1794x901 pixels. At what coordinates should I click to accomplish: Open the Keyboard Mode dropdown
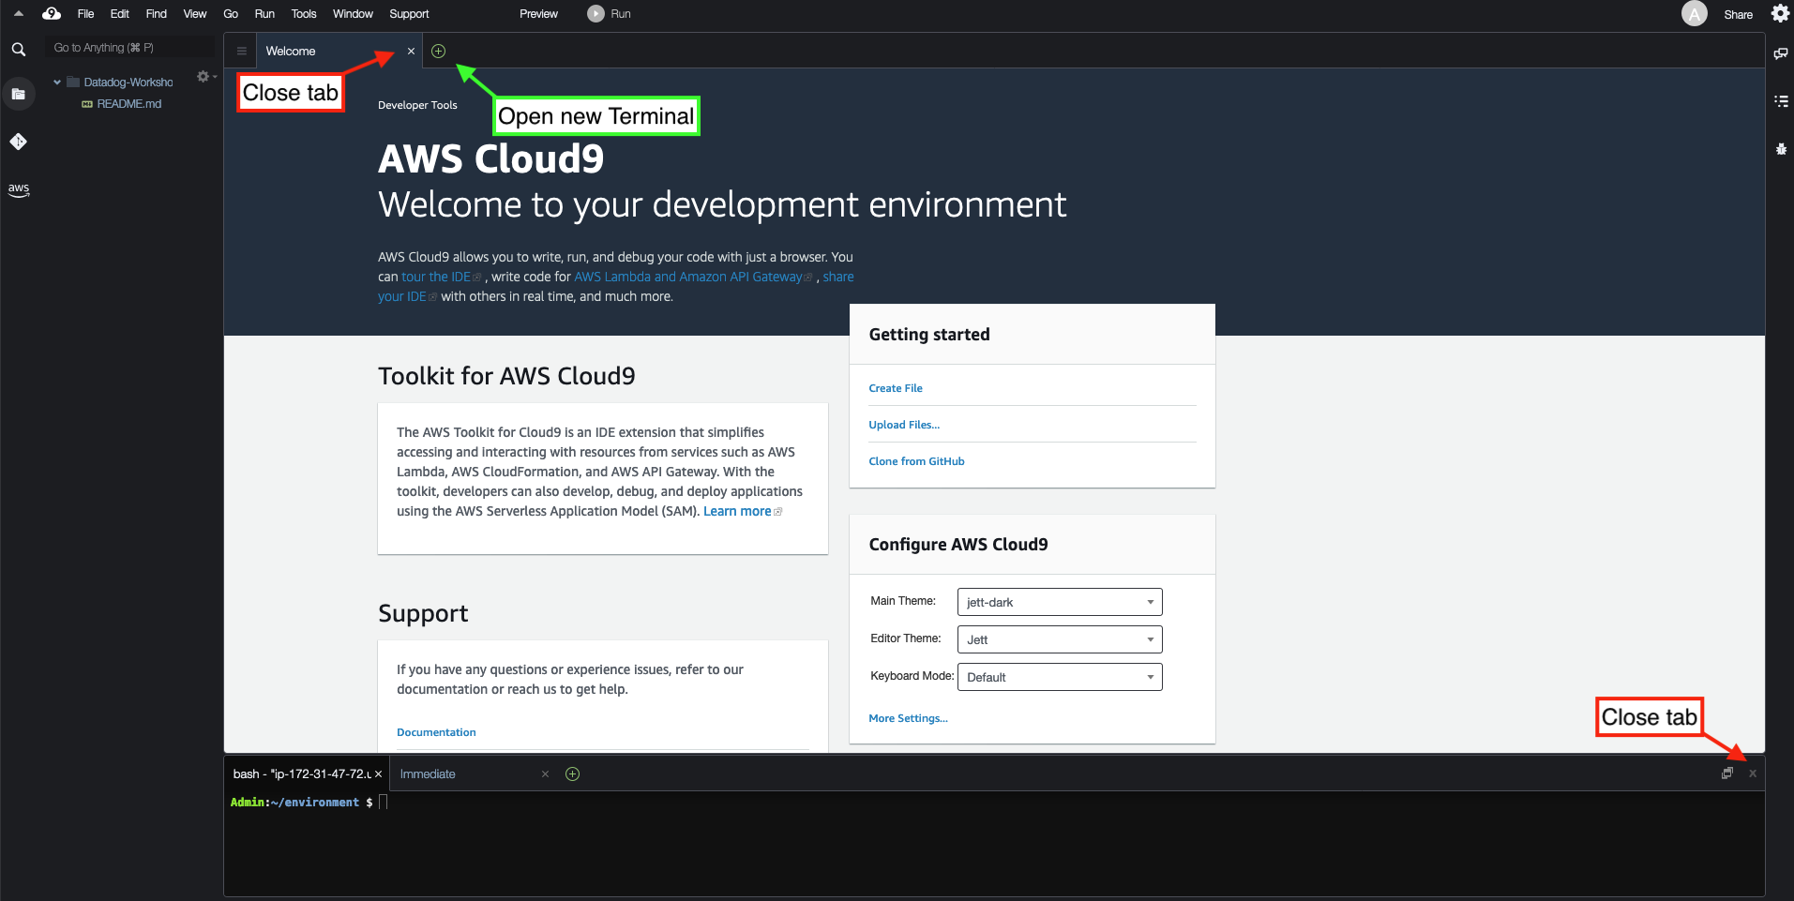click(x=1060, y=677)
